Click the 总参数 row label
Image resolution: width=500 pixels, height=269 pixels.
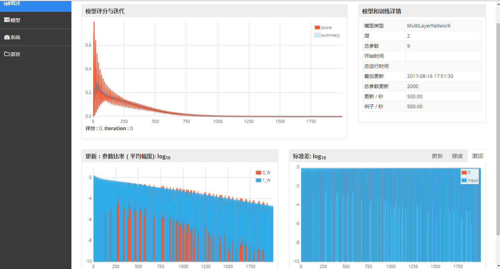[x=371, y=46]
